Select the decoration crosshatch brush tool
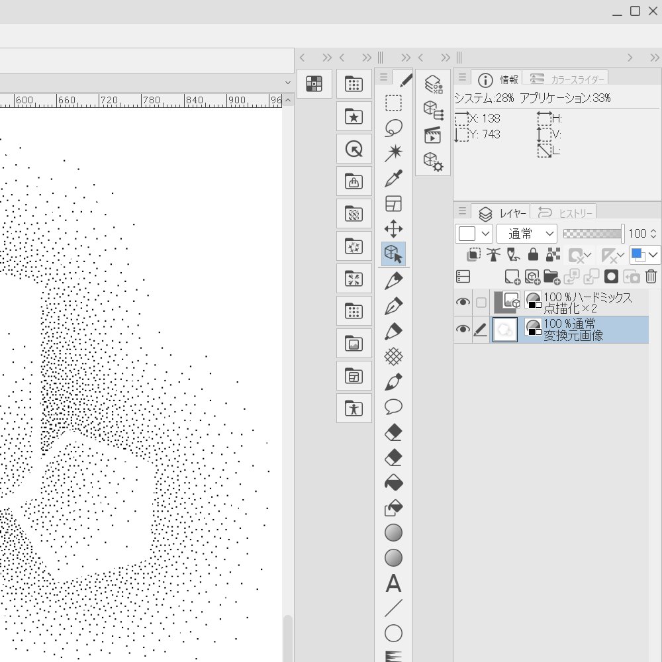 [x=393, y=357]
